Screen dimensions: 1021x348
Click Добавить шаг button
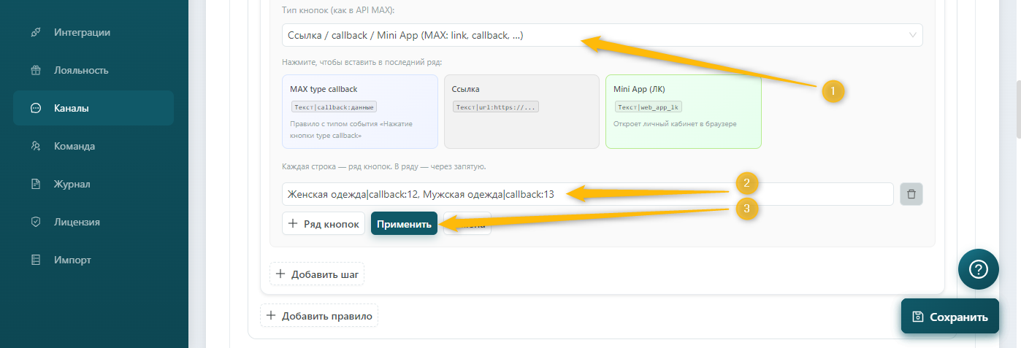coord(317,274)
